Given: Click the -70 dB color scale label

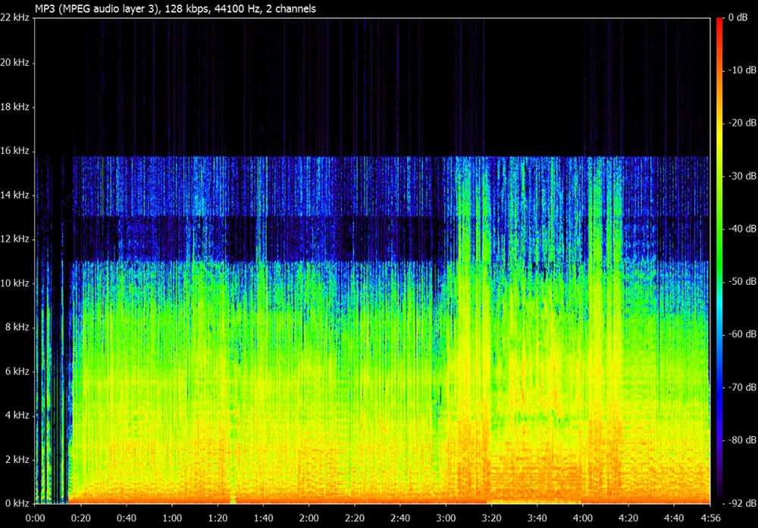Looking at the screenshot, I should 743,387.
